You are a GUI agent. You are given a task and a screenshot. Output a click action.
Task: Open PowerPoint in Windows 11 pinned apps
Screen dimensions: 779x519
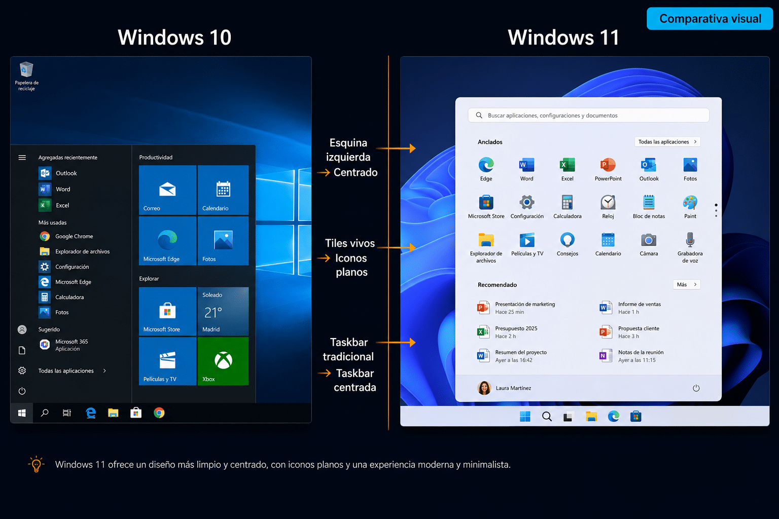pos(608,169)
